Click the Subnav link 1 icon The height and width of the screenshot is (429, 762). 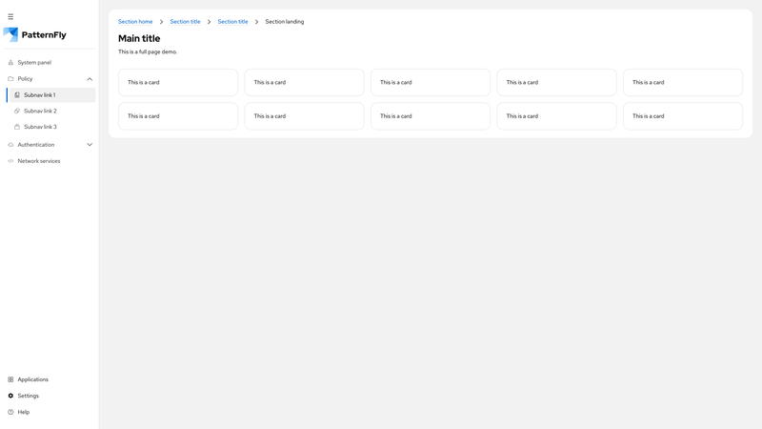(x=17, y=94)
